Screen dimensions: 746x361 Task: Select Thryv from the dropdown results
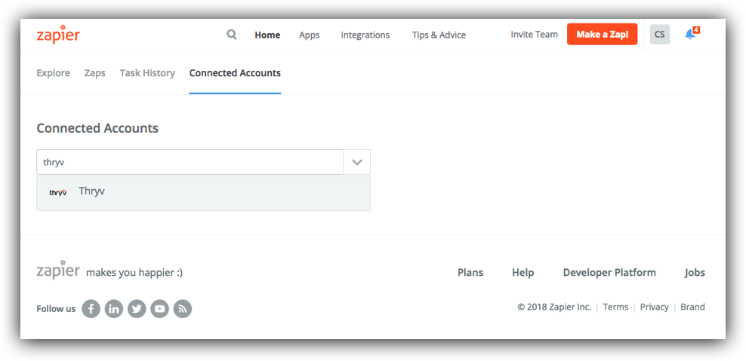point(204,193)
